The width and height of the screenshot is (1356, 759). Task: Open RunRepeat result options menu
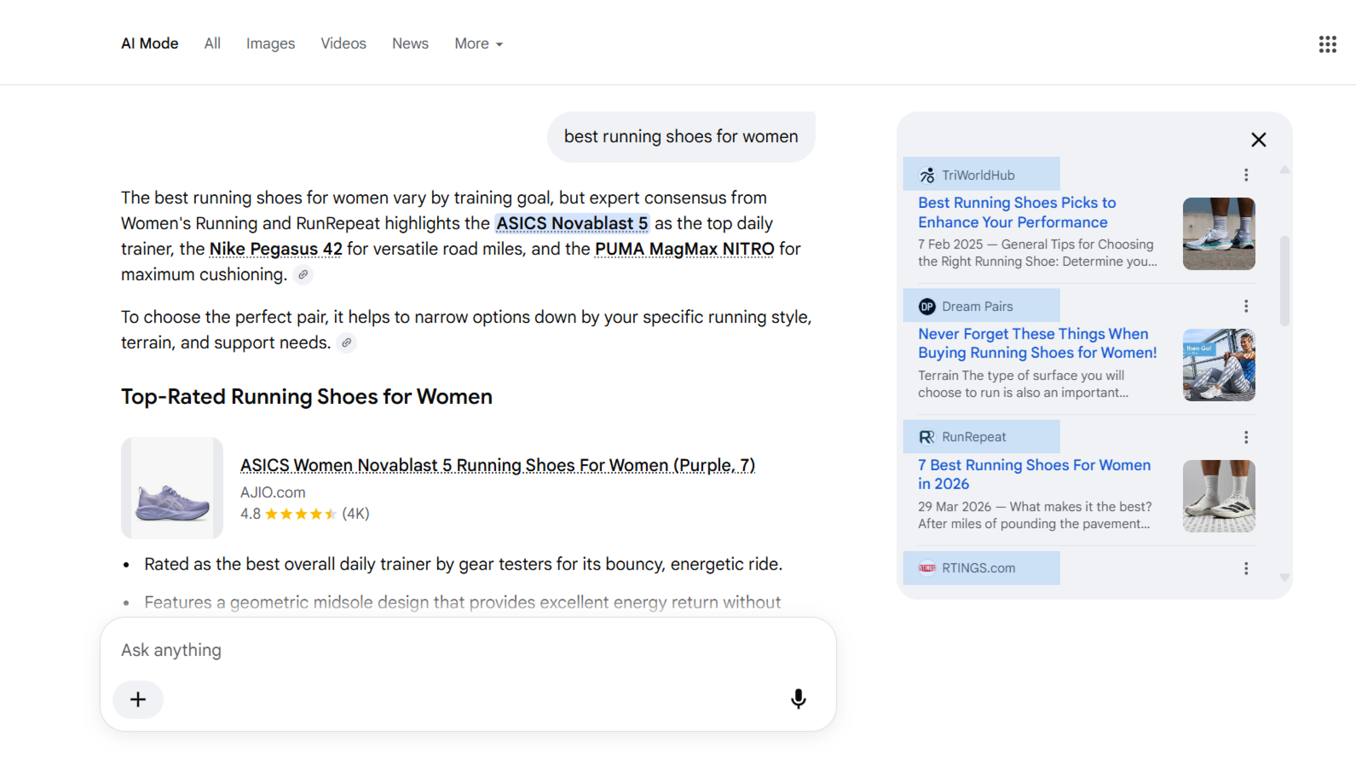(1246, 437)
